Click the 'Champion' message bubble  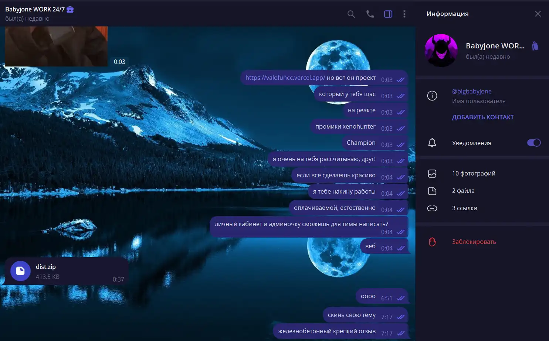click(x=375, y=143)
